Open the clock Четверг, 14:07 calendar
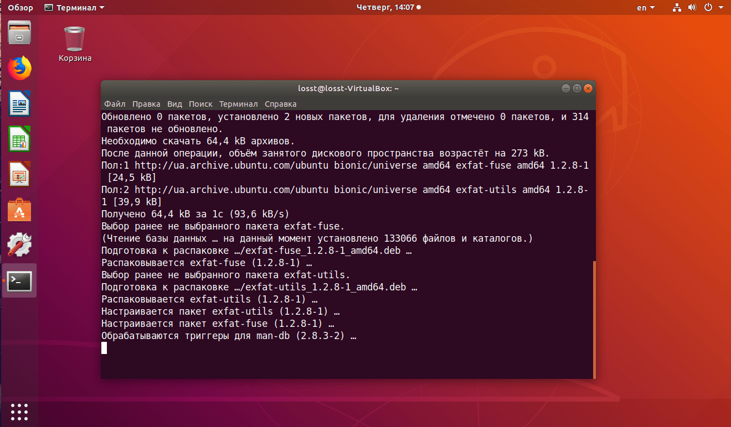The width and height of the screenshot is (731, 427). [x=388, y=8]
